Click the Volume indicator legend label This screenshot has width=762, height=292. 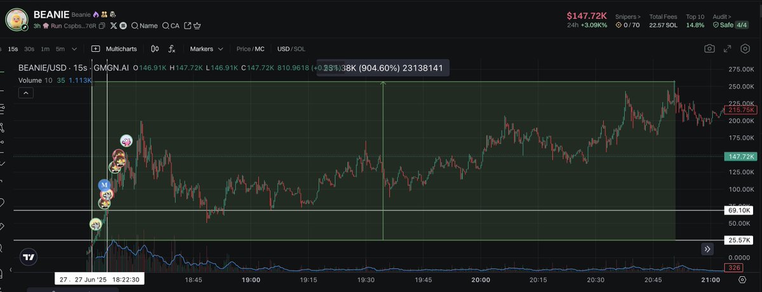[30, 80]
